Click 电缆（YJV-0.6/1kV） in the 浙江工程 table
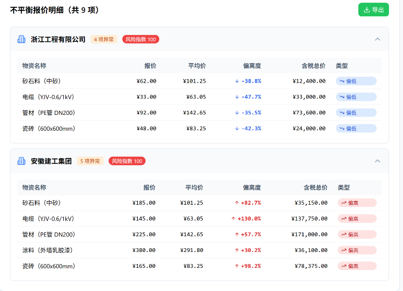This screenshot has width=403, height=291. 49,97
